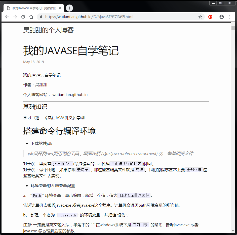237x235 pixels.
Task: Maximize the browser window
Action: point(220,3)
